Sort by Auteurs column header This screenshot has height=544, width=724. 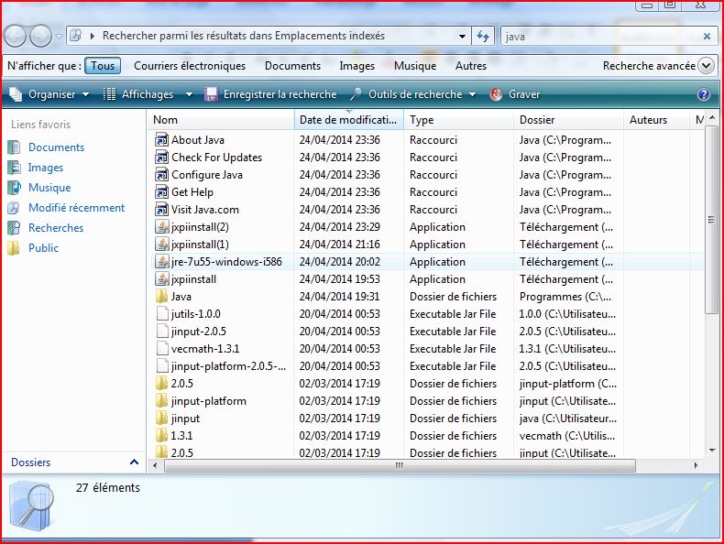[x=655, y=120]
